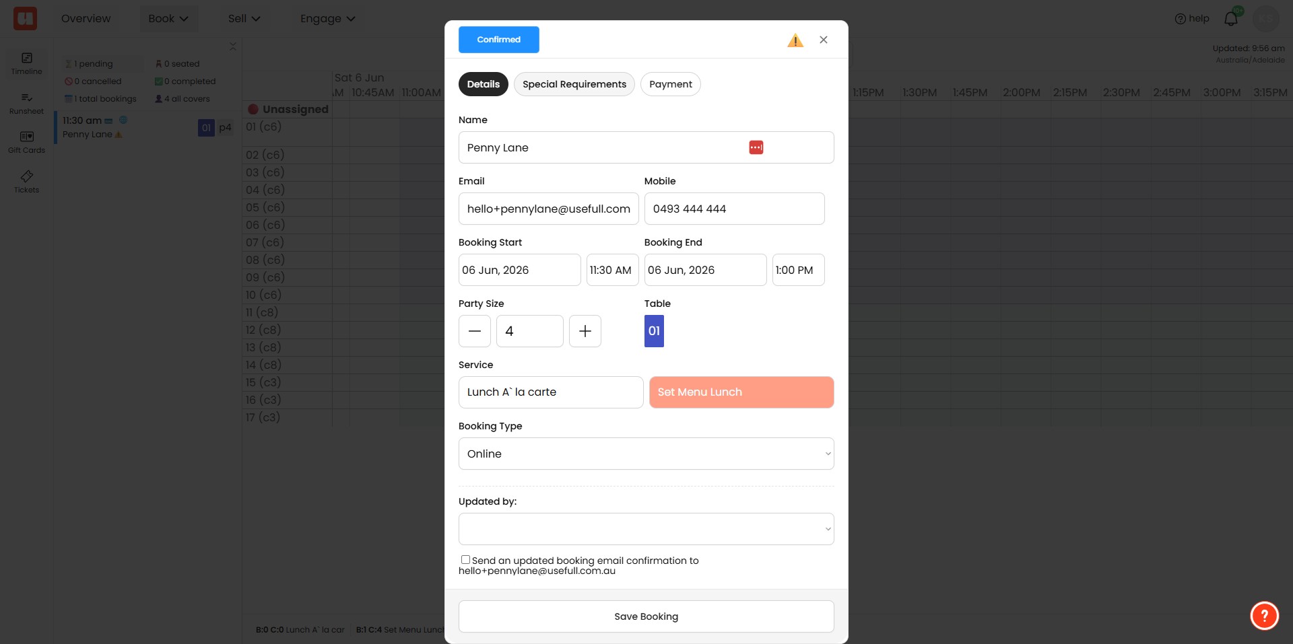Click the cancelled bookings icon
Screen dimensions: 1293x644
coord(68,81)
